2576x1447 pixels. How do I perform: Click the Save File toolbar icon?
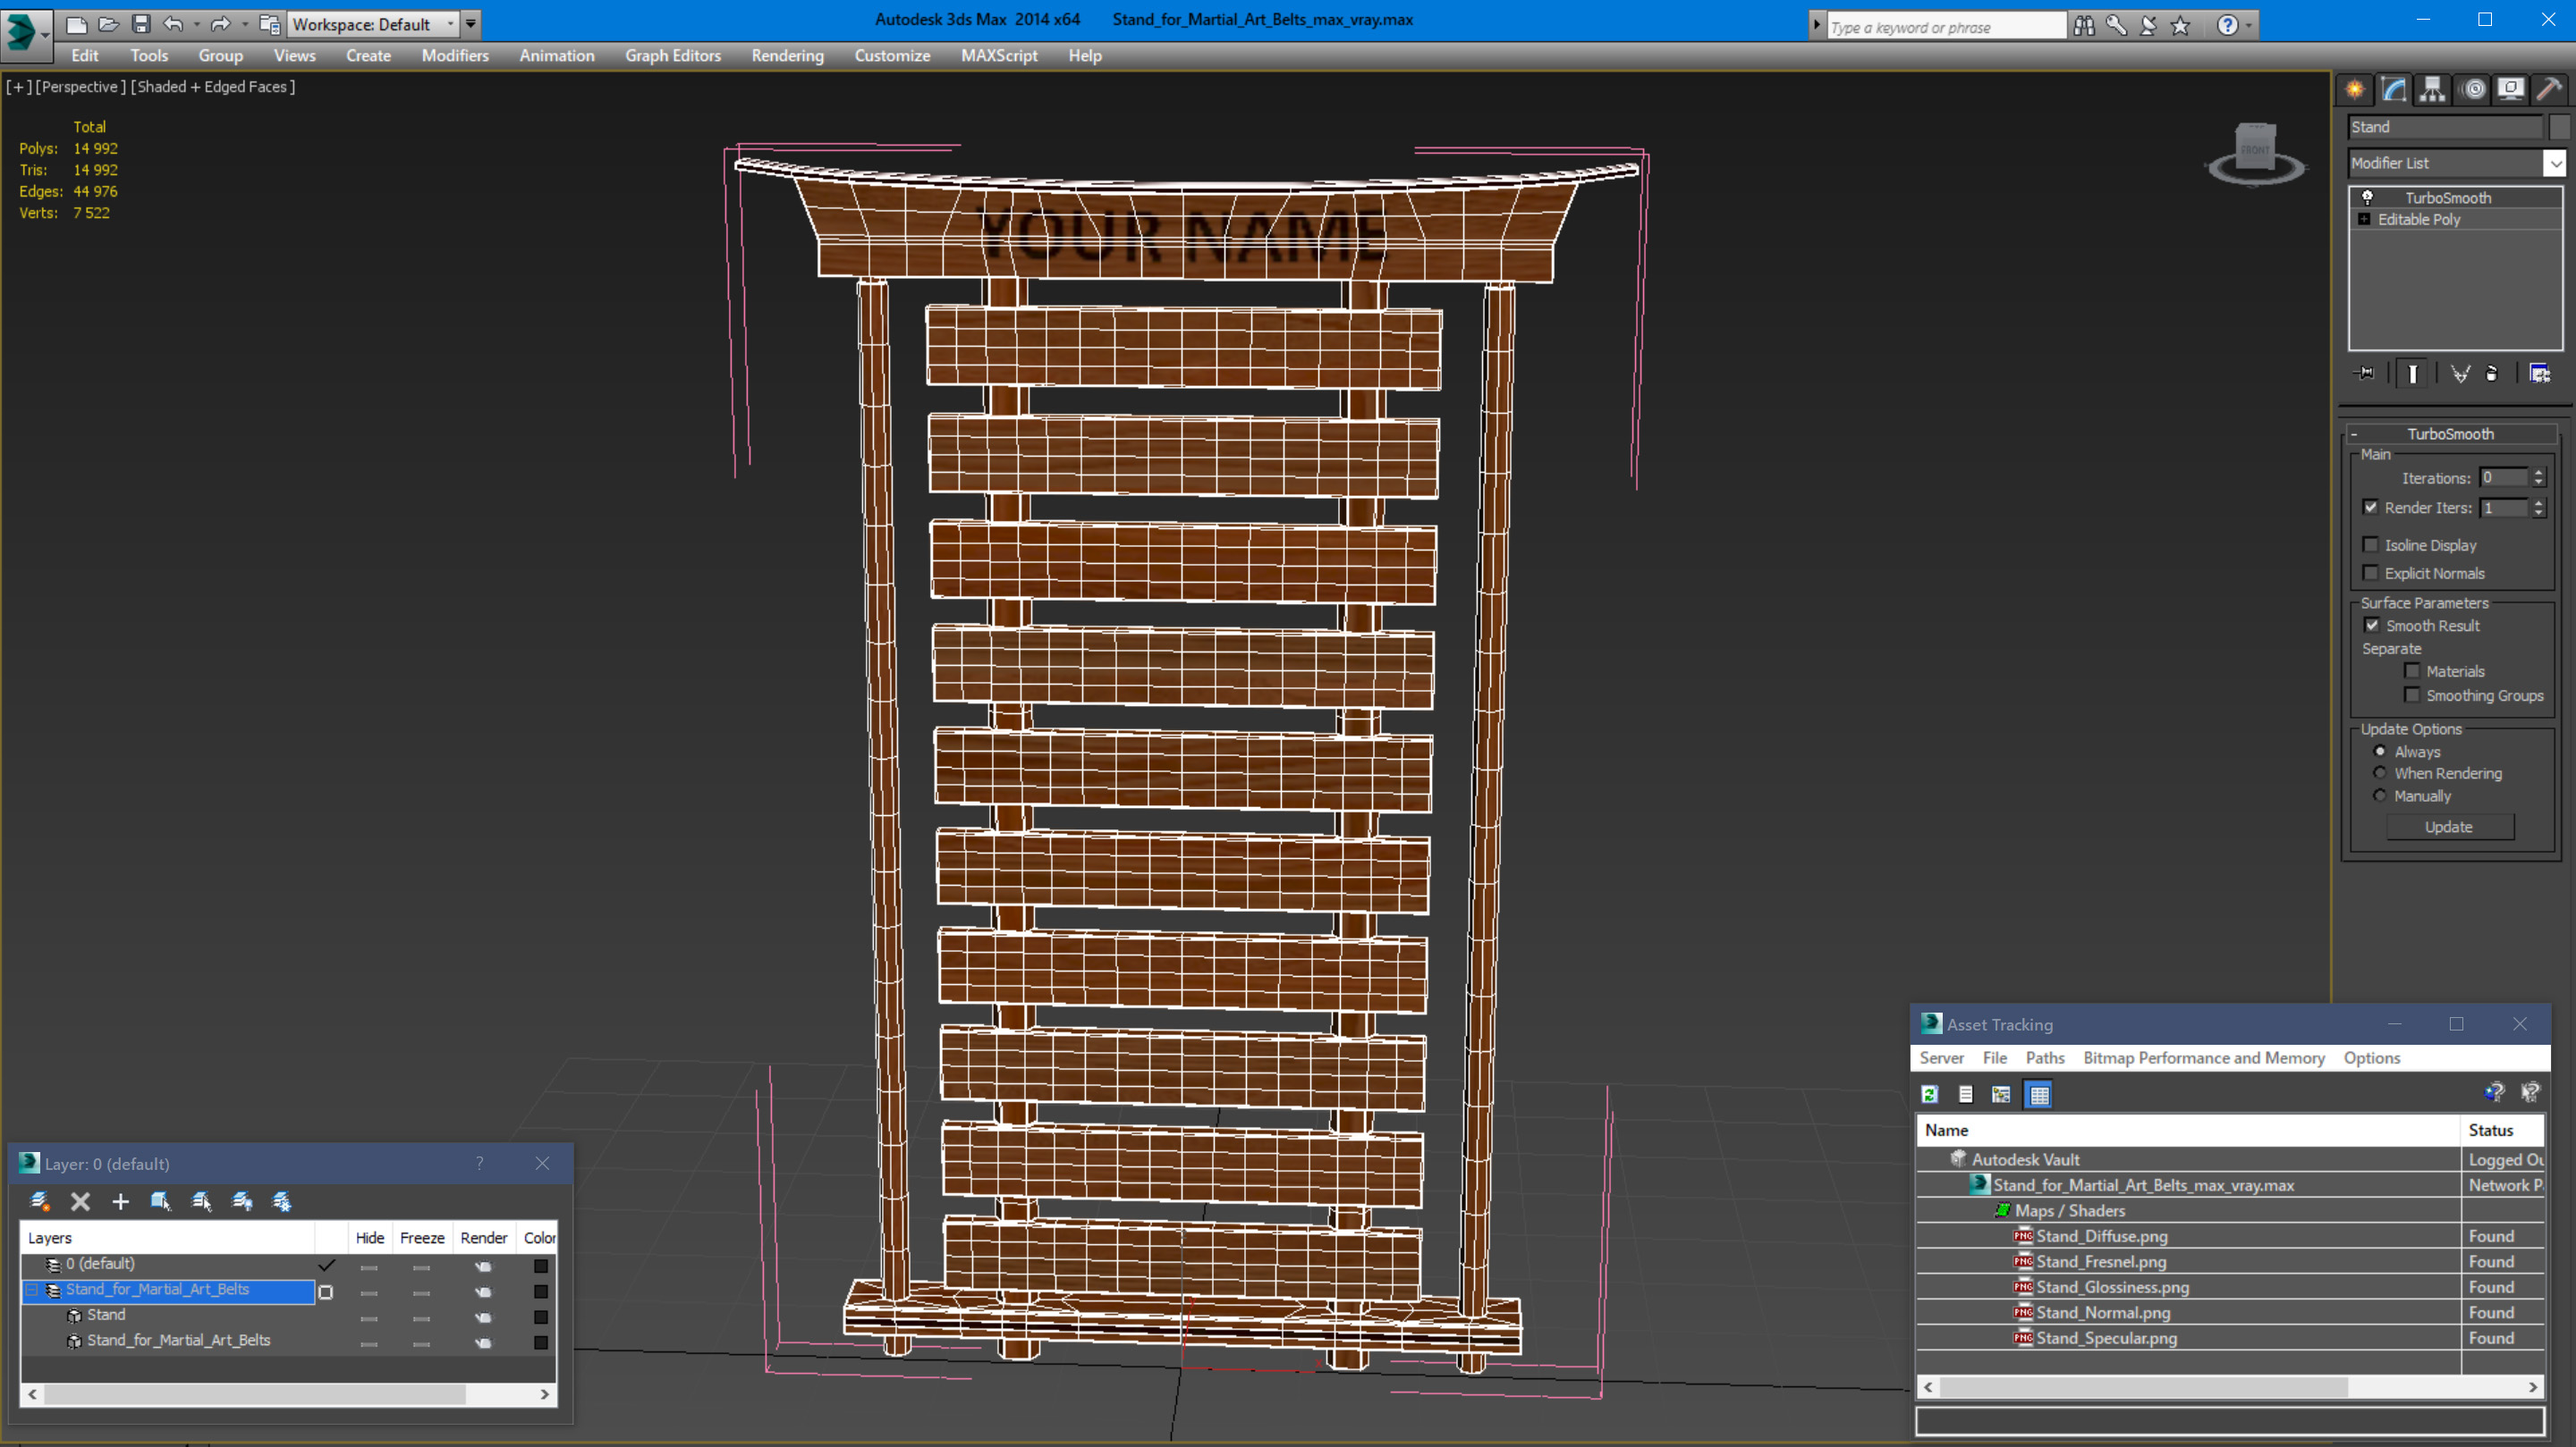(x=141, y=24)
